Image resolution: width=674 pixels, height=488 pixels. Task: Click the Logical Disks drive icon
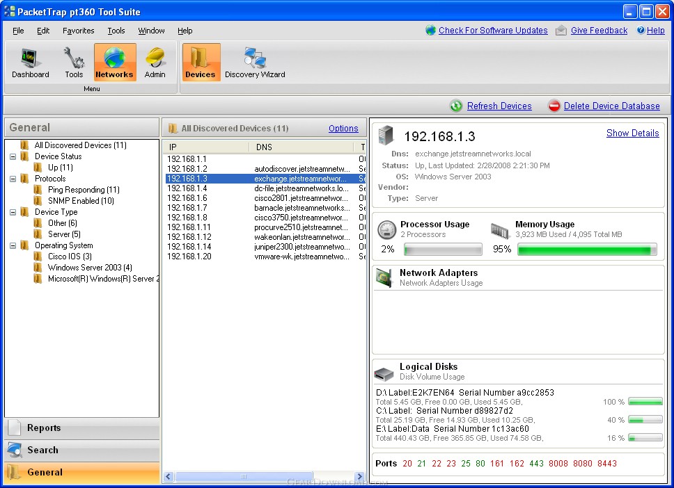[384, 374]
